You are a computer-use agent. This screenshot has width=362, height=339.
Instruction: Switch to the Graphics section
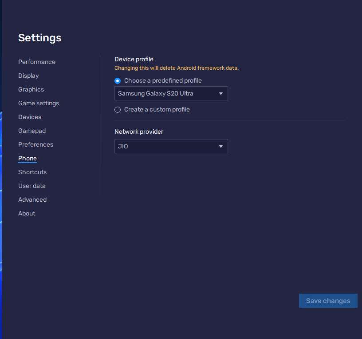coord(31,89)
